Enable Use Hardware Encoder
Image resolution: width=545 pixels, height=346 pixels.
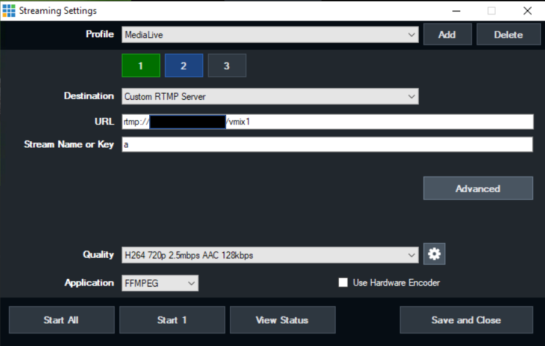(x=343, y=282)
